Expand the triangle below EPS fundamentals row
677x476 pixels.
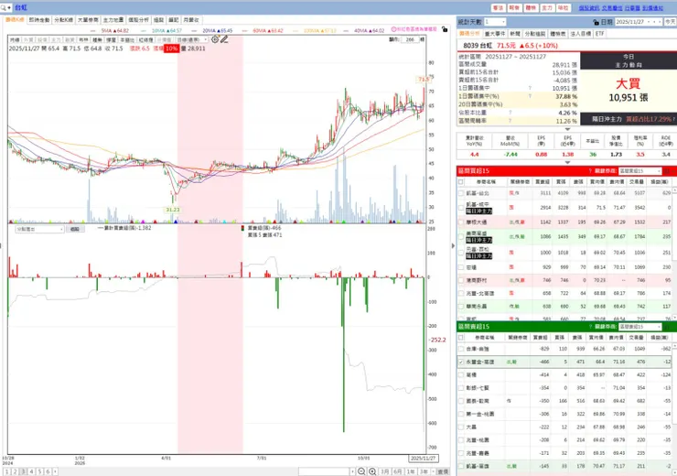click(x=567, y=162)
